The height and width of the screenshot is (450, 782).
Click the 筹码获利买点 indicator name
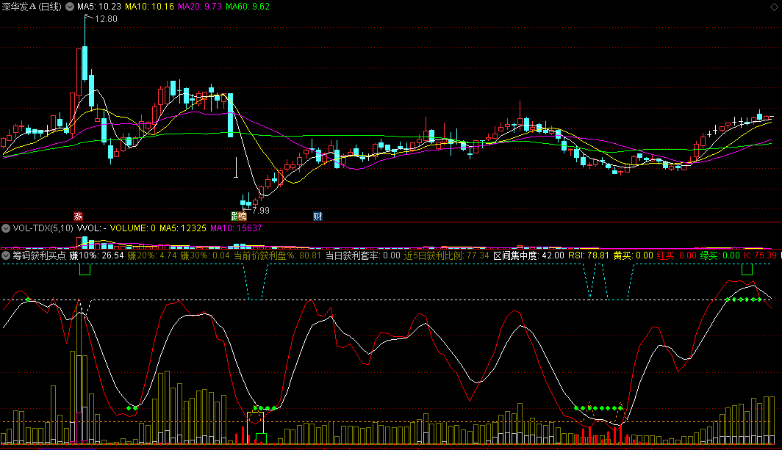39,255
